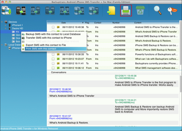Select the Desire HD device label

coord(18,28)
